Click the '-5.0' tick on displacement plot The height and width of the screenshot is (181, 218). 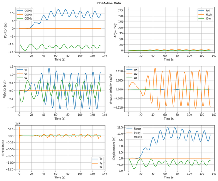[119, 171]
